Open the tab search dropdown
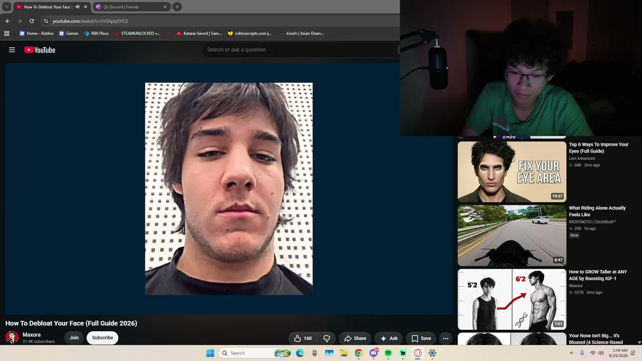Screen dimensions: 642x361 [x=7, y=7]
